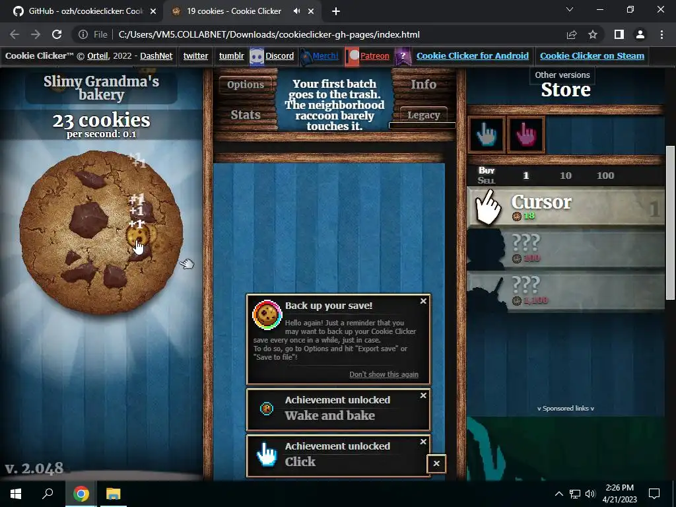Viewport: 676px width, 507px height.
Task: Click the big chocolate chip cookie
Action: (x=101, y=232)
